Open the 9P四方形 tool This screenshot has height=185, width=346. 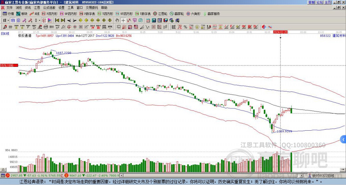[69, 14]
